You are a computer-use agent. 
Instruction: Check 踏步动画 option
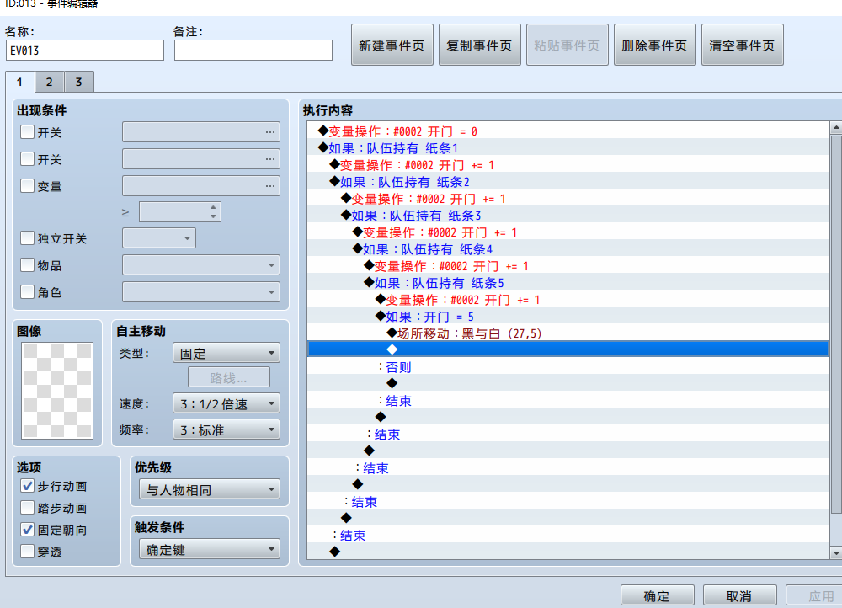coord(28,508)
